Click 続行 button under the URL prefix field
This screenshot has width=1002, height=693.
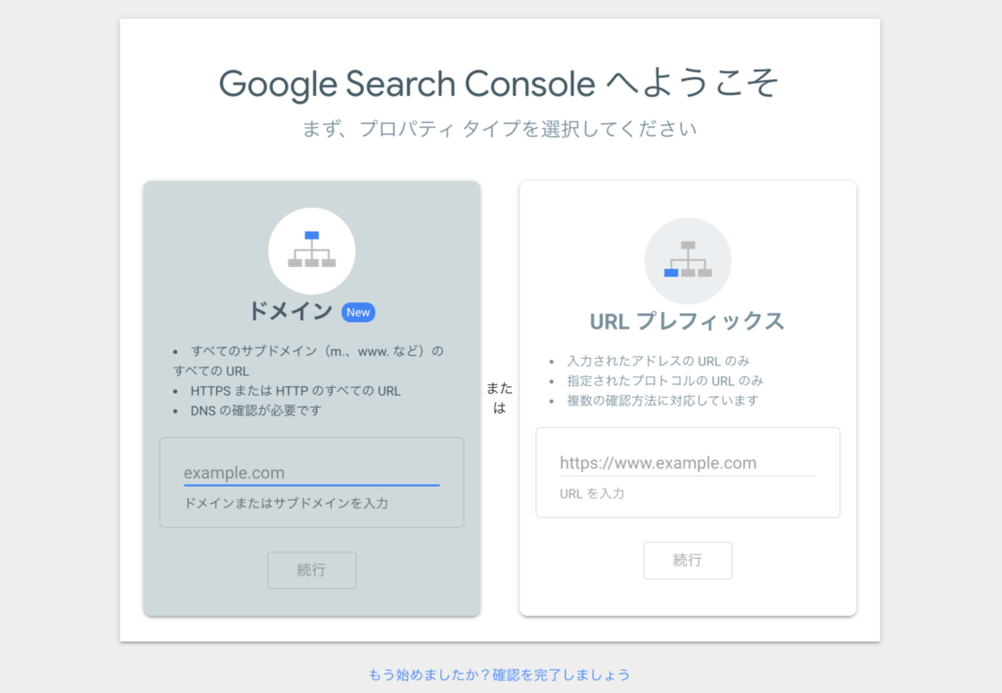(x=688, y=560)
